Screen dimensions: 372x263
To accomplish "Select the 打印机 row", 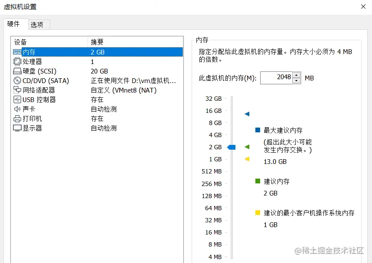I will click(98, 119).
